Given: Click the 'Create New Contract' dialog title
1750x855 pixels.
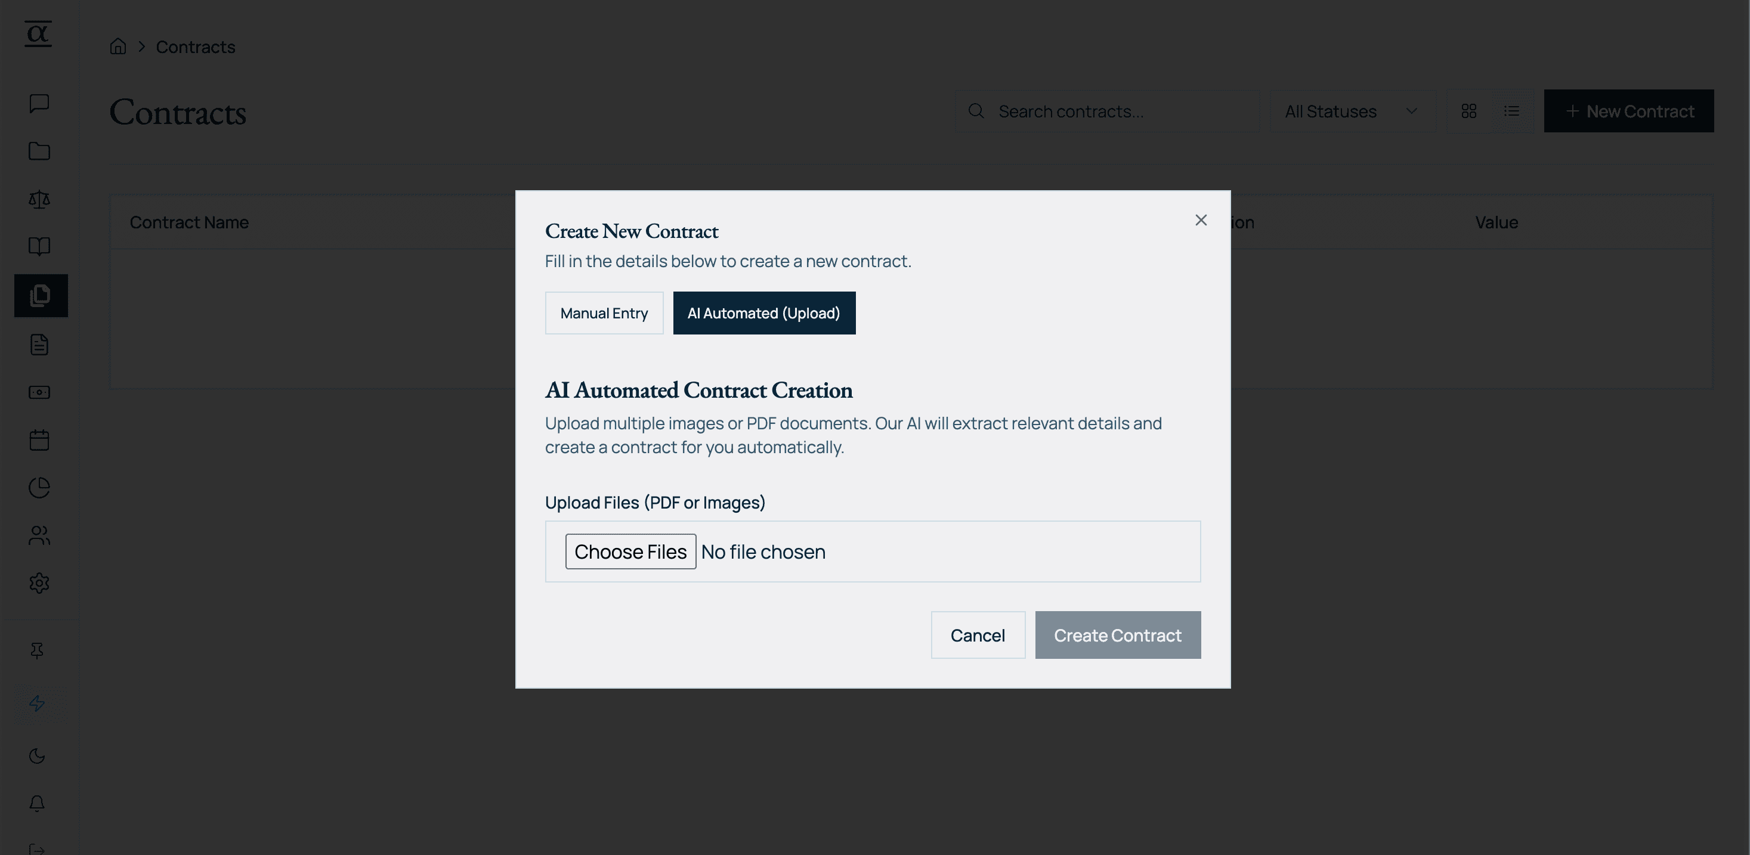Looking at the screenshot, I should [x=632, y=231].
